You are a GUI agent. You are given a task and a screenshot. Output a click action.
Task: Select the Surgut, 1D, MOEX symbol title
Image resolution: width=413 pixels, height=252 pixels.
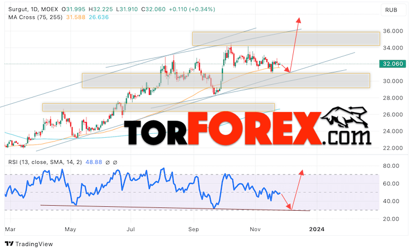point(33,9)
